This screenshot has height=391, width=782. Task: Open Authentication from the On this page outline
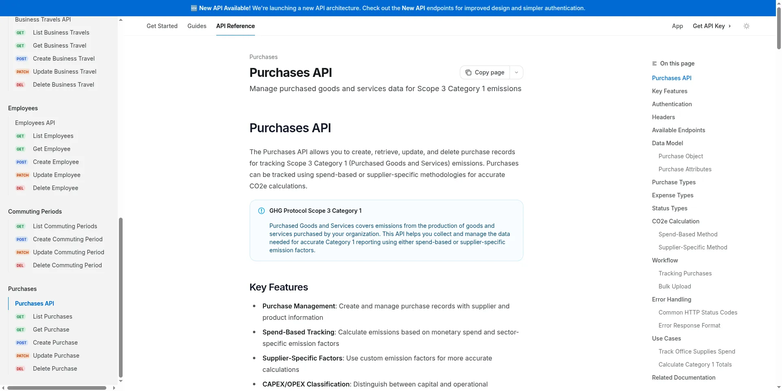pos(672,104)
